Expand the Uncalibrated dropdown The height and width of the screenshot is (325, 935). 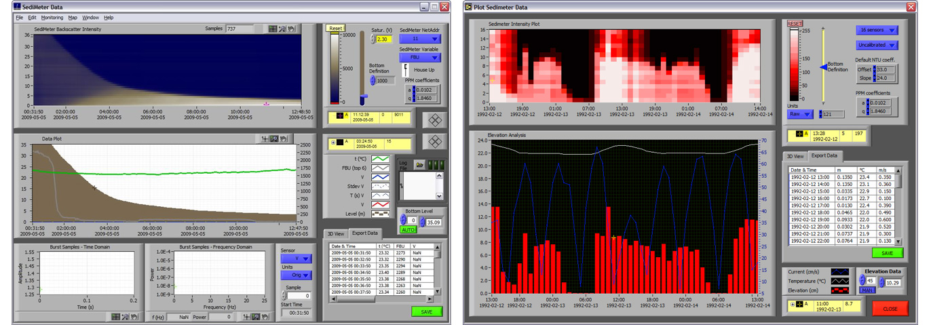pyautogui.click(x=876, y=45)
